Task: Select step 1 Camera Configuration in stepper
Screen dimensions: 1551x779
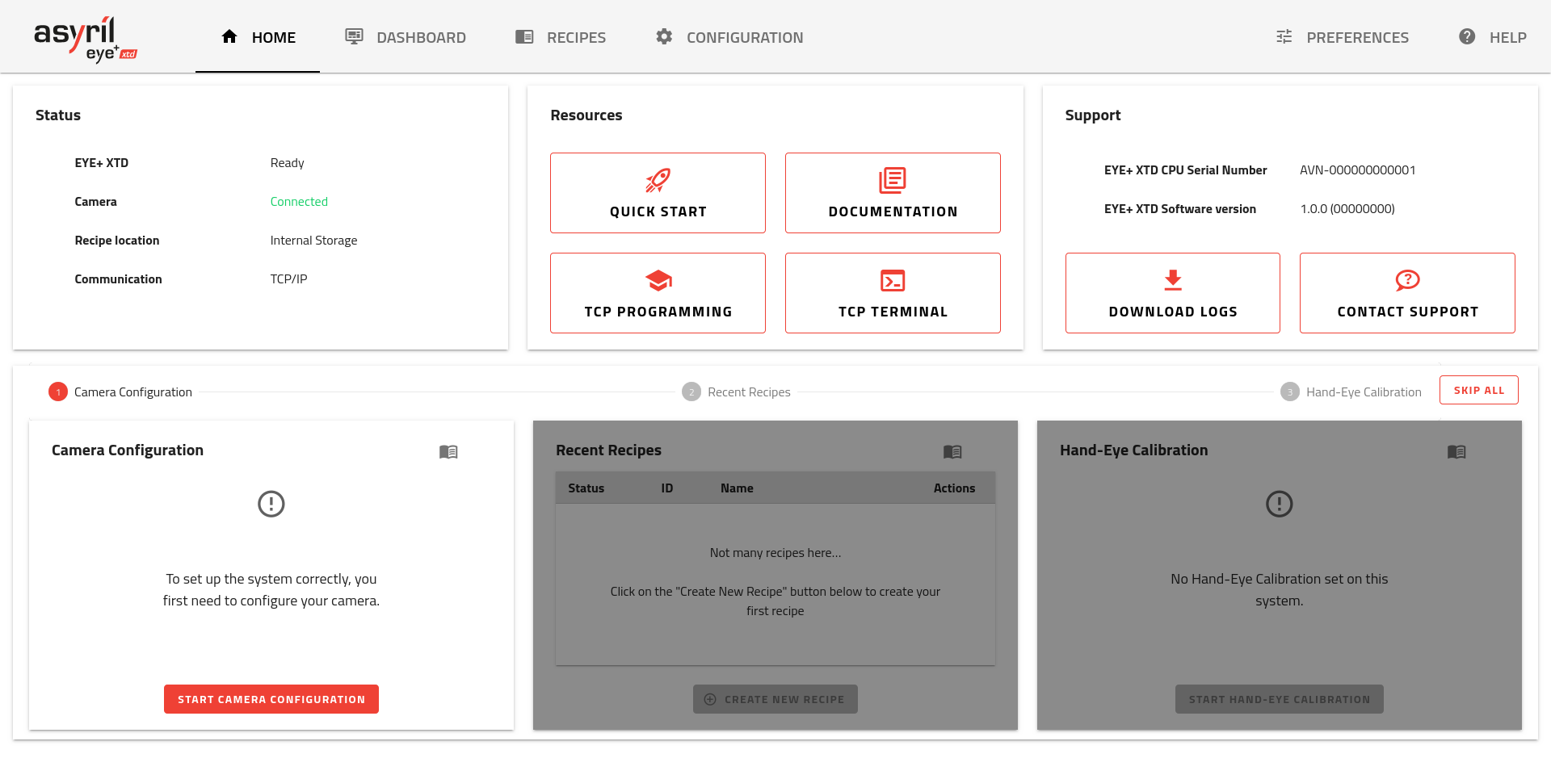Action: pos(120,392)
